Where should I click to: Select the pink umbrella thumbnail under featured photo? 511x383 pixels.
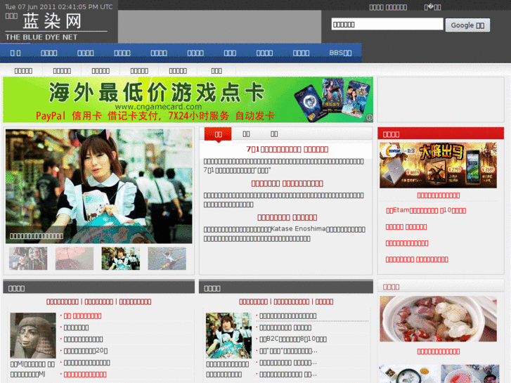[x=75, y=259]
